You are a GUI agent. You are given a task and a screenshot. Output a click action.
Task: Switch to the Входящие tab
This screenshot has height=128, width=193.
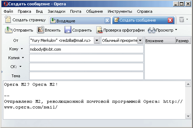coord(80,21)
